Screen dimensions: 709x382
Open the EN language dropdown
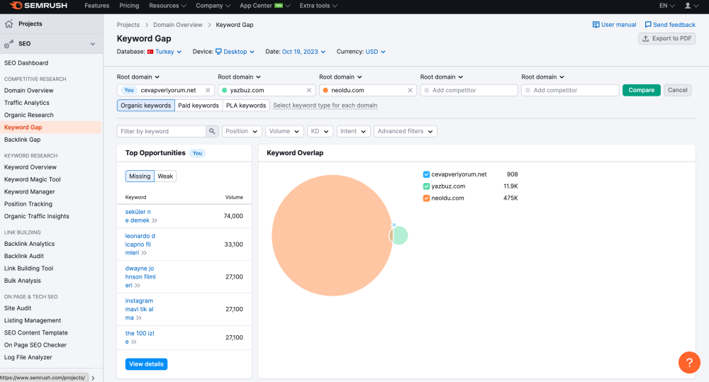(x=666, y=6)
